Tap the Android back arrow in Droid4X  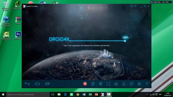[27, 84]
